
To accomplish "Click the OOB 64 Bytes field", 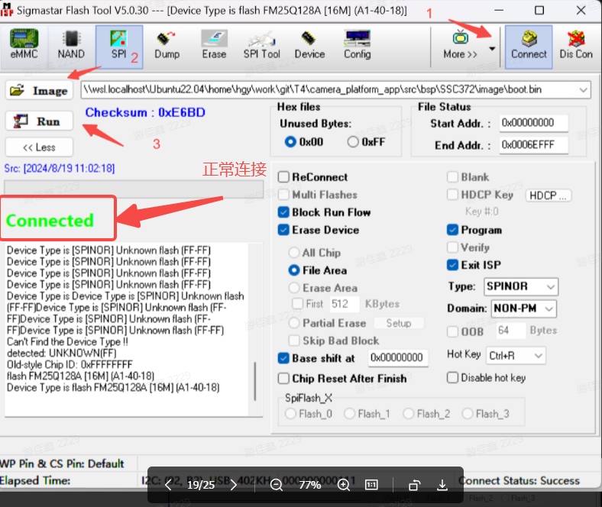I will (510, 331).
